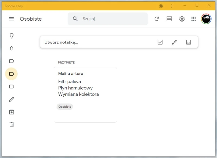Open the browser menu with three dots
The width and height of the screenshot is (217, 158).
(171, 6)
